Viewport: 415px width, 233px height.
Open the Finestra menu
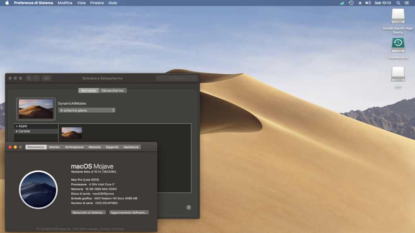click(x=97, y=3)
